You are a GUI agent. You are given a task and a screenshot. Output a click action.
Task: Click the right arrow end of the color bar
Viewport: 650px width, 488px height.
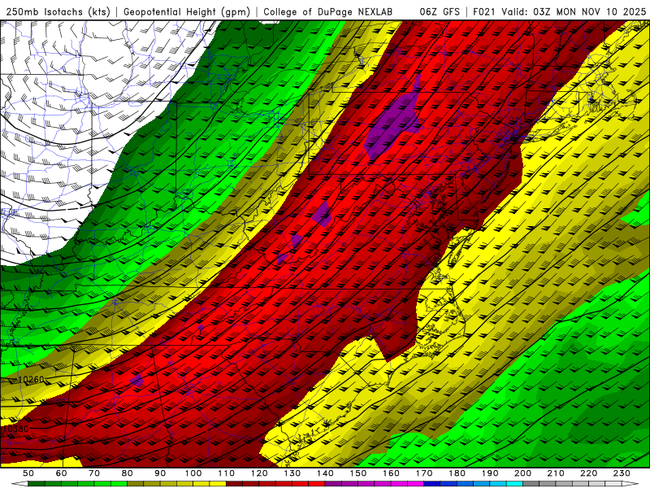pos(630,484)
